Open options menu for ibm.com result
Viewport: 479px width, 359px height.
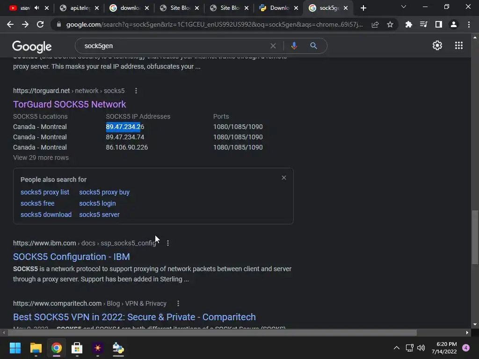pos(168,243)
